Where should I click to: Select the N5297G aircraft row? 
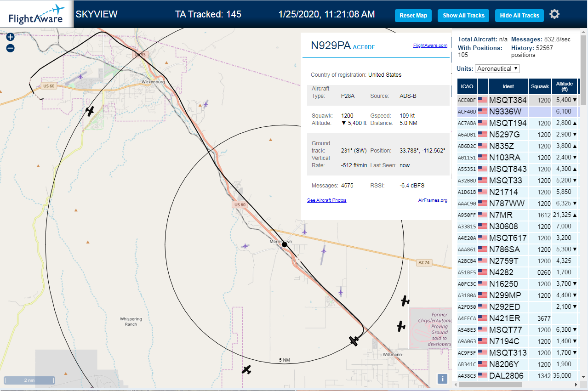click(517, 134)
